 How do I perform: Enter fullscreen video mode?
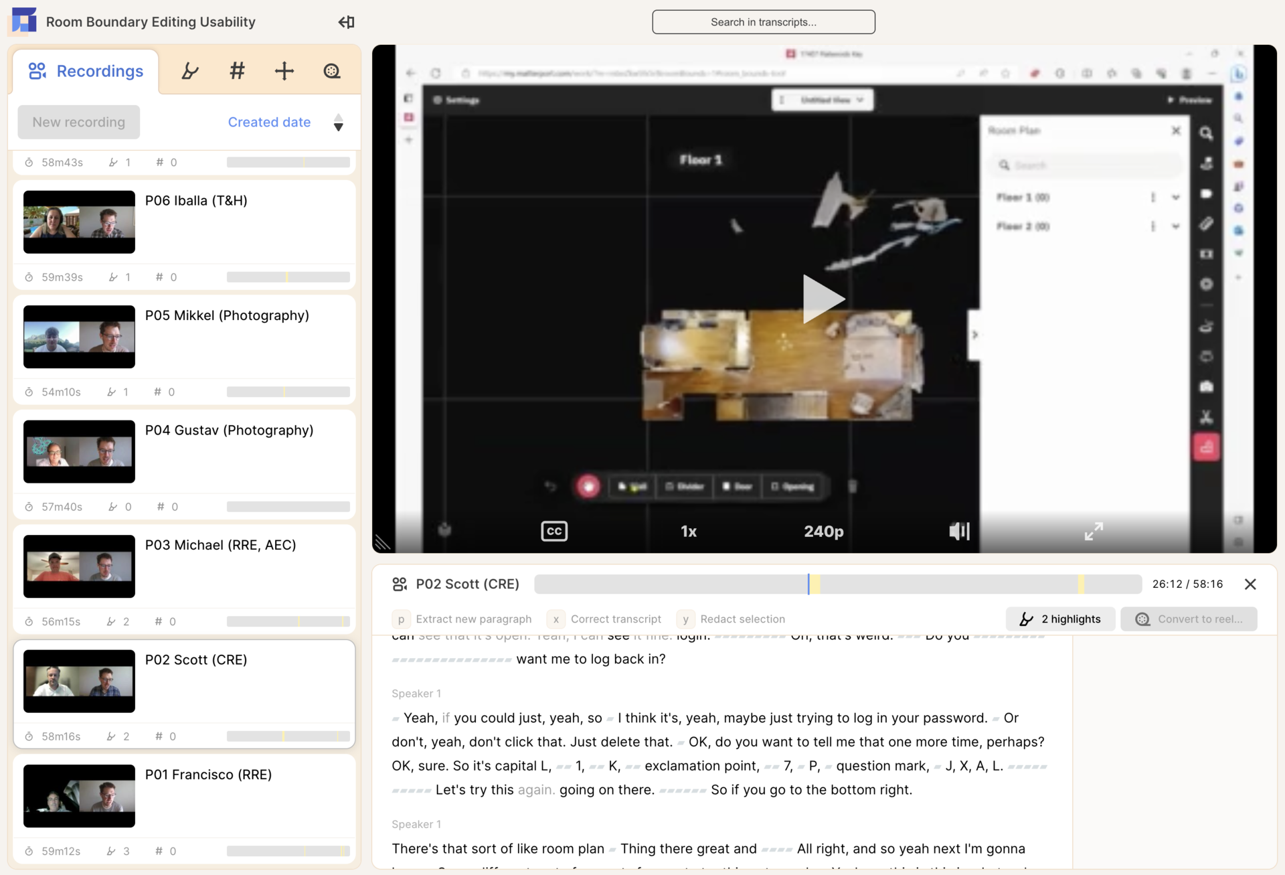pyautogui.click(x=1093, y=532)
